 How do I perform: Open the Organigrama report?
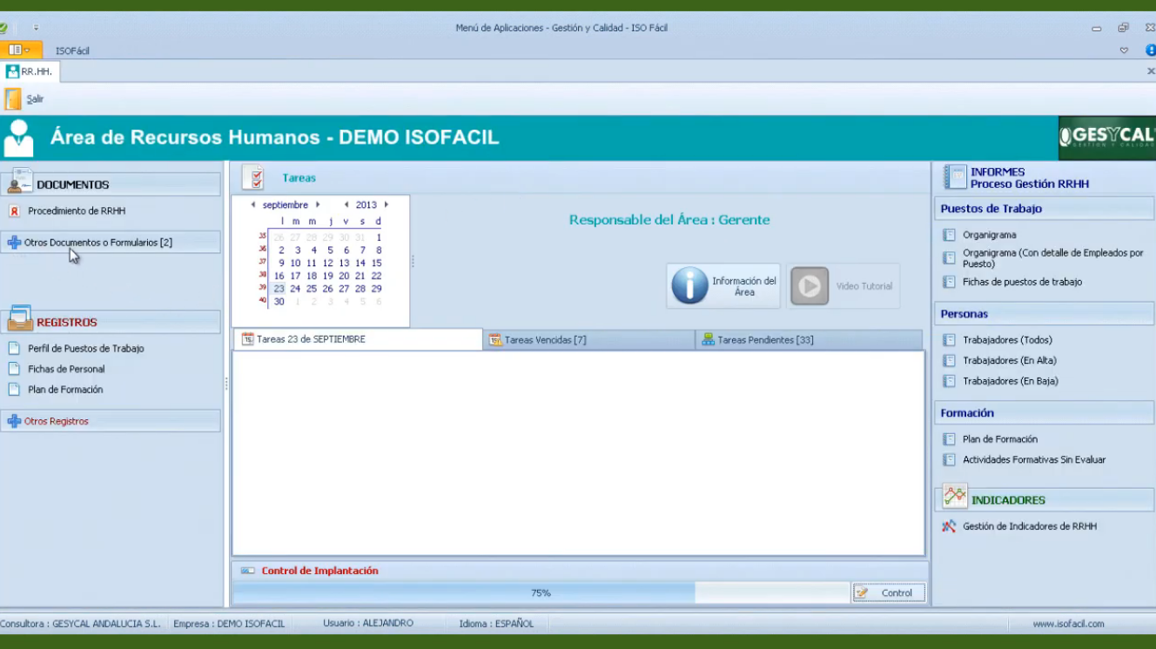click(989, 235)
